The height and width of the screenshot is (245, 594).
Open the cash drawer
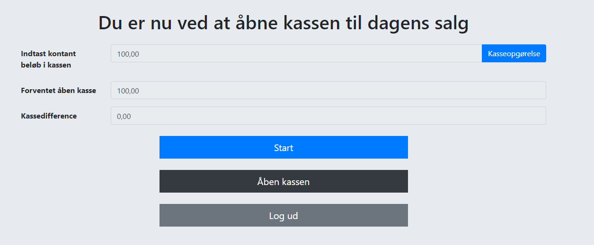(x=284, y=181)
